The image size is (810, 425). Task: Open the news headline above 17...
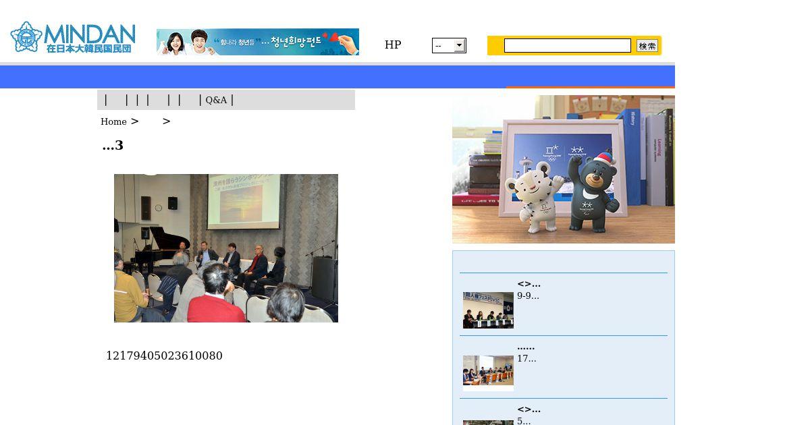click(526, 346)
